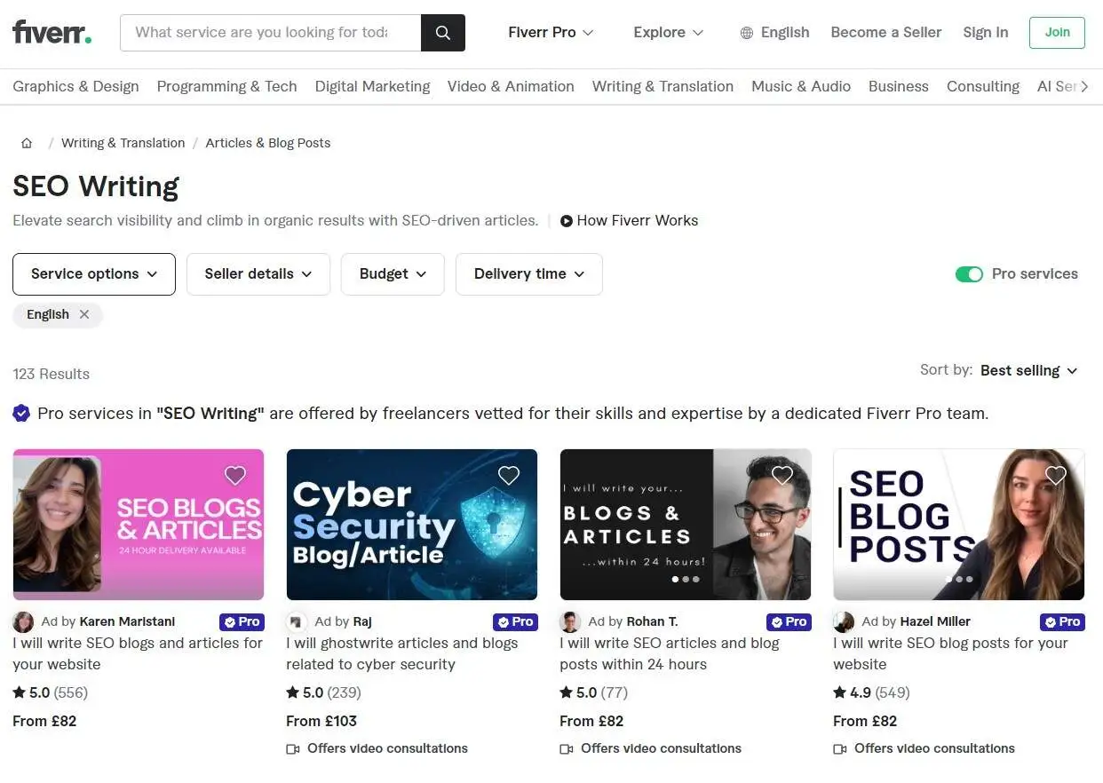The height and width of the screenshot is (783, 1103).
Task: Open the Sort by Best selling dropdown
Action: pos(1028,371)
